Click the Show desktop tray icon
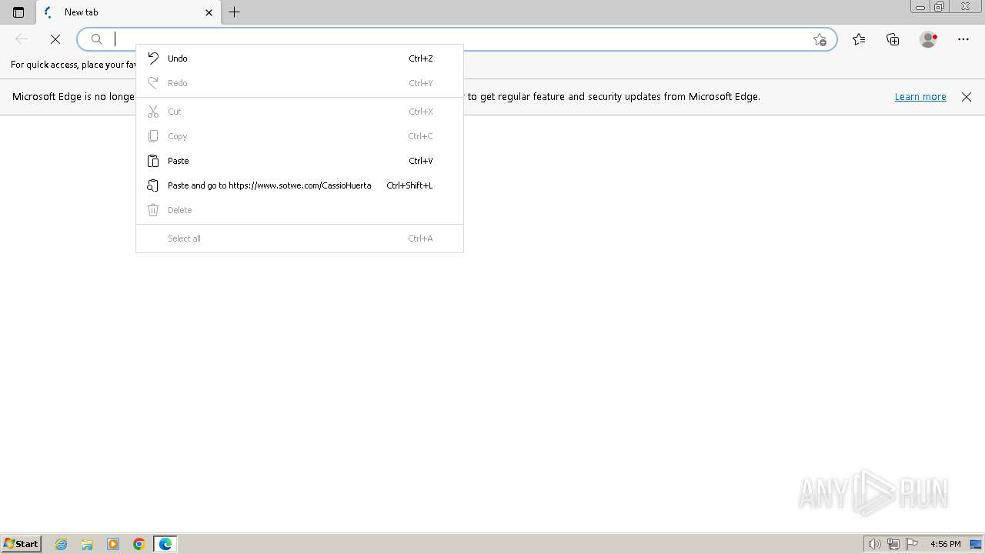985x554 pixels. (977, 544)
